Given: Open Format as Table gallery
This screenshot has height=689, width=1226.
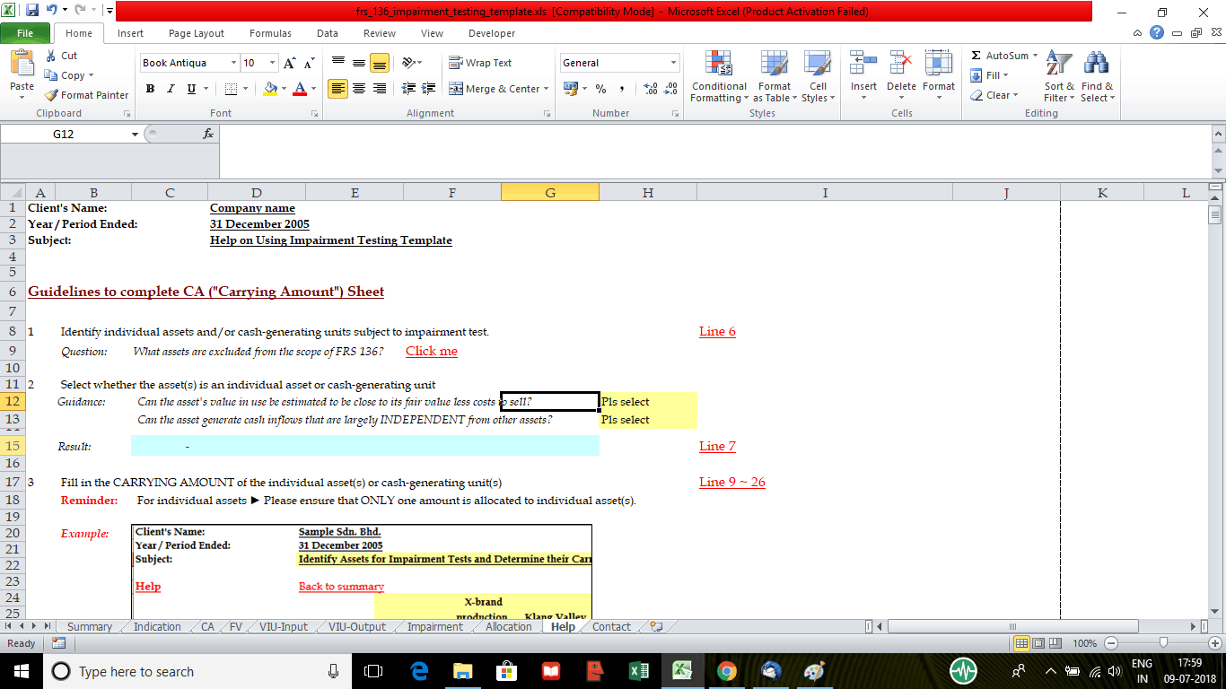Looking at the screenshot, I should (774, 77).
